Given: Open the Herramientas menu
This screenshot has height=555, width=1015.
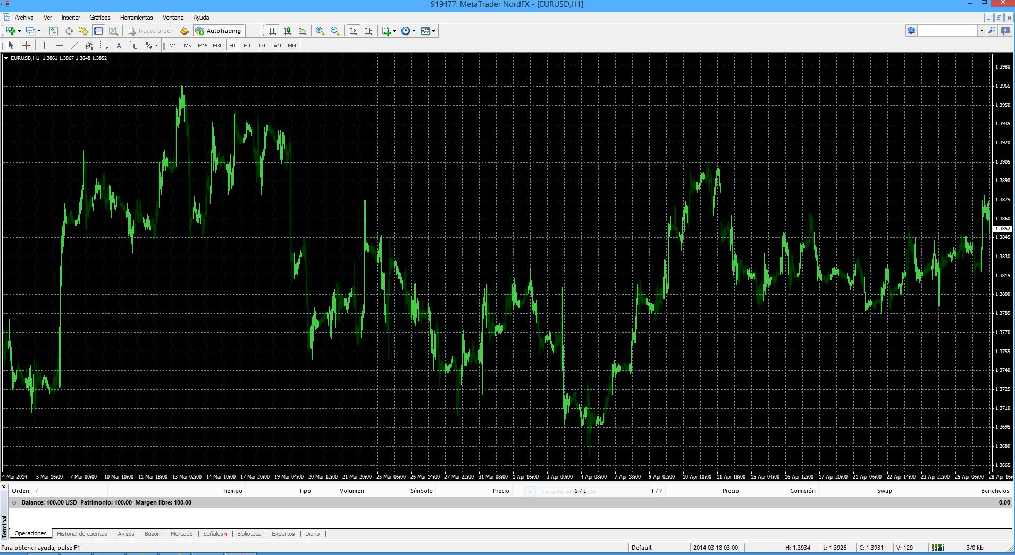Looking at the screenshot, I should tap(137, 18).
